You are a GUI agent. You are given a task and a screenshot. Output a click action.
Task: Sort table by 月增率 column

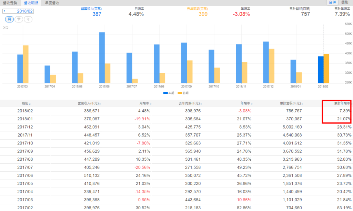pos(145,103)
